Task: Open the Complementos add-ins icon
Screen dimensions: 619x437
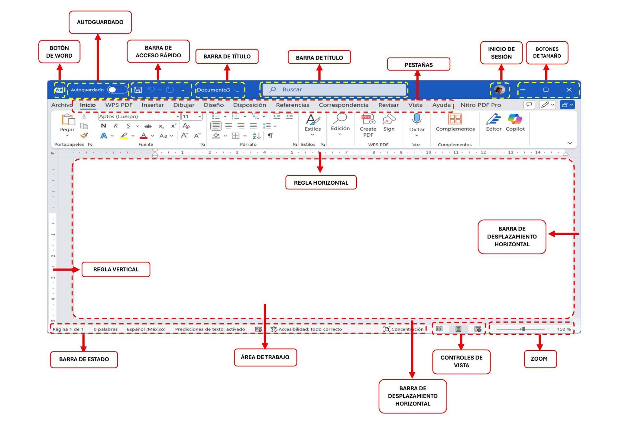Action: pyautogui.click(x=455, y=119)
